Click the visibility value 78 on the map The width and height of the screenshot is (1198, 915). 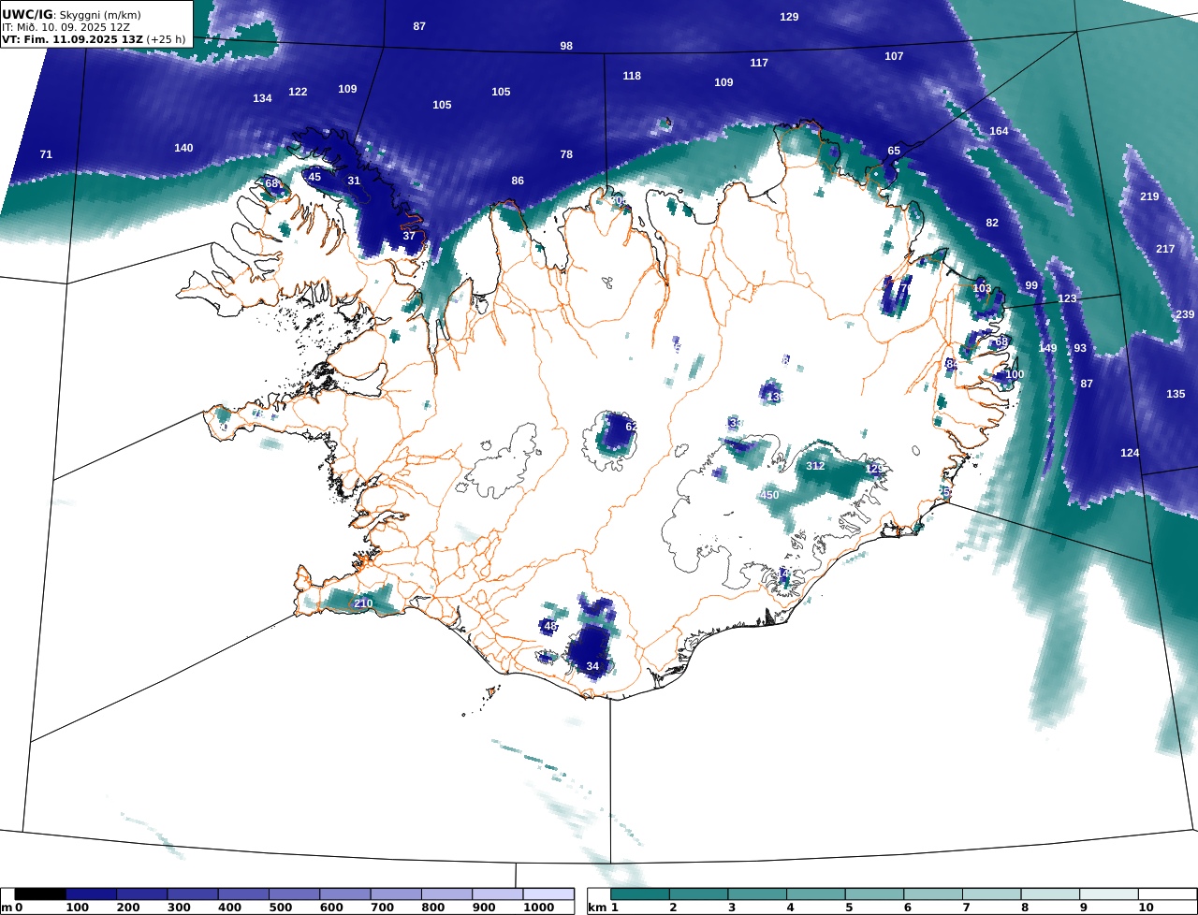coord(566,154)
